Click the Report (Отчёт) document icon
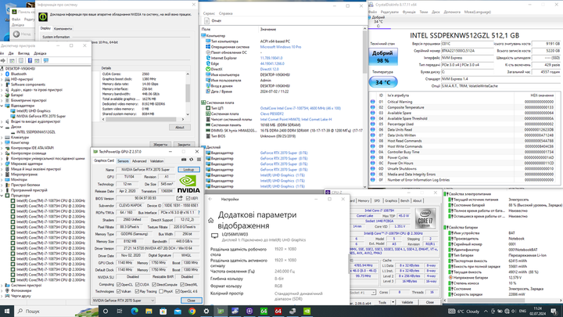This screenshot has width=563, height=317. (207, 21)
